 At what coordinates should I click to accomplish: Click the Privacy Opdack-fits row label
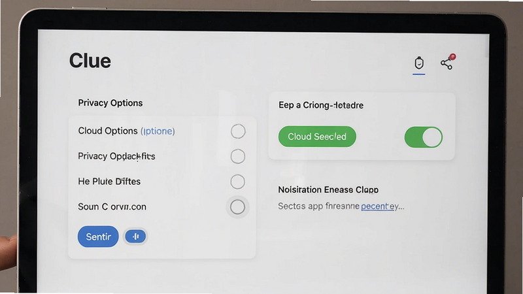click(x=116, y=156)
